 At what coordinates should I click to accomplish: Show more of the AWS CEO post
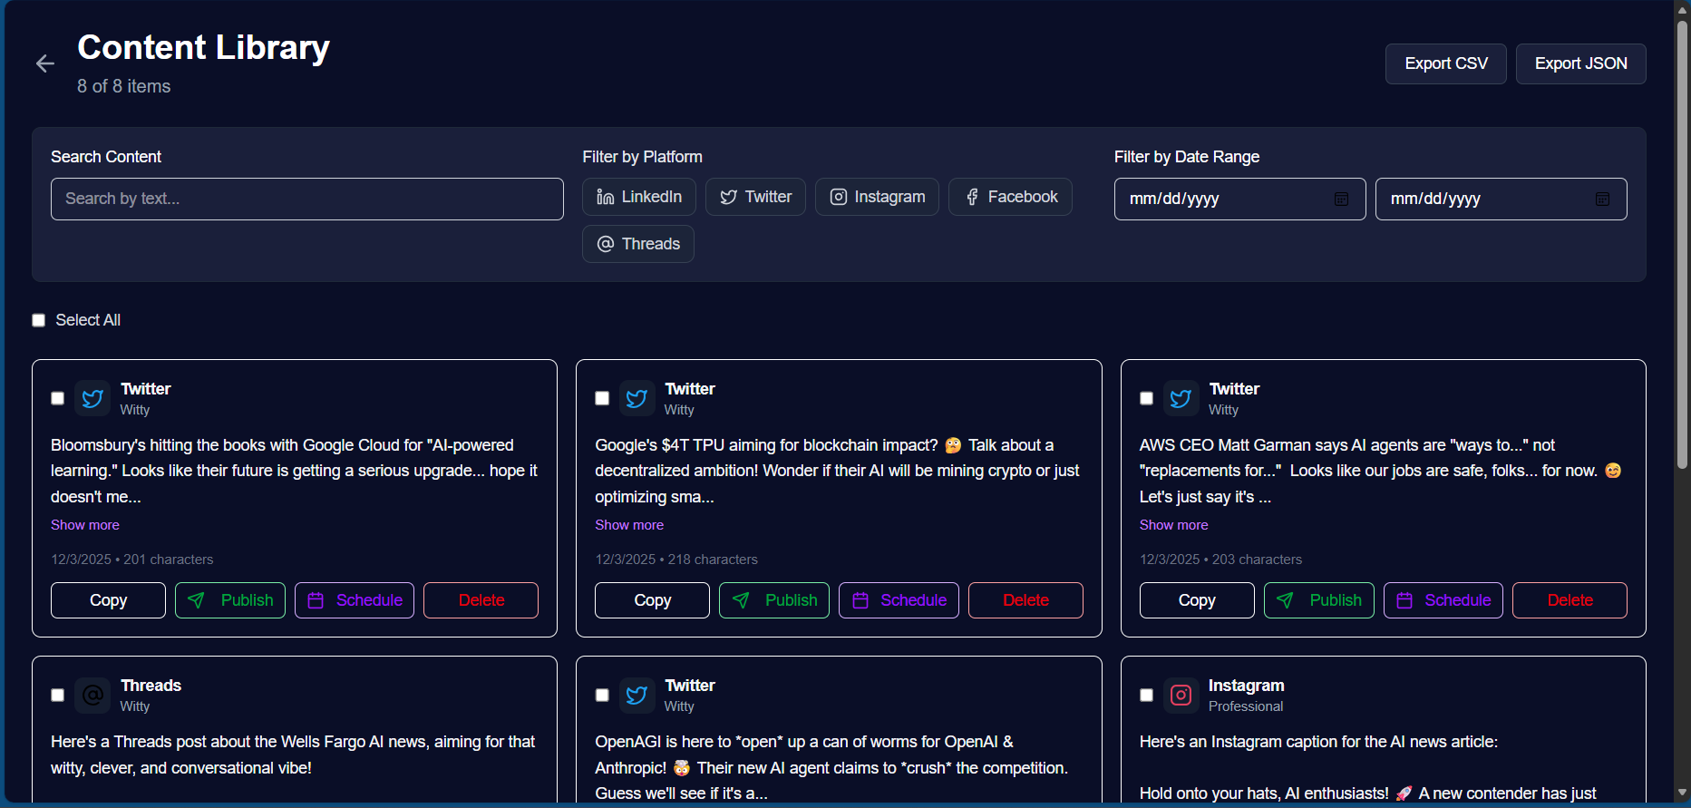coord(1173,525)
